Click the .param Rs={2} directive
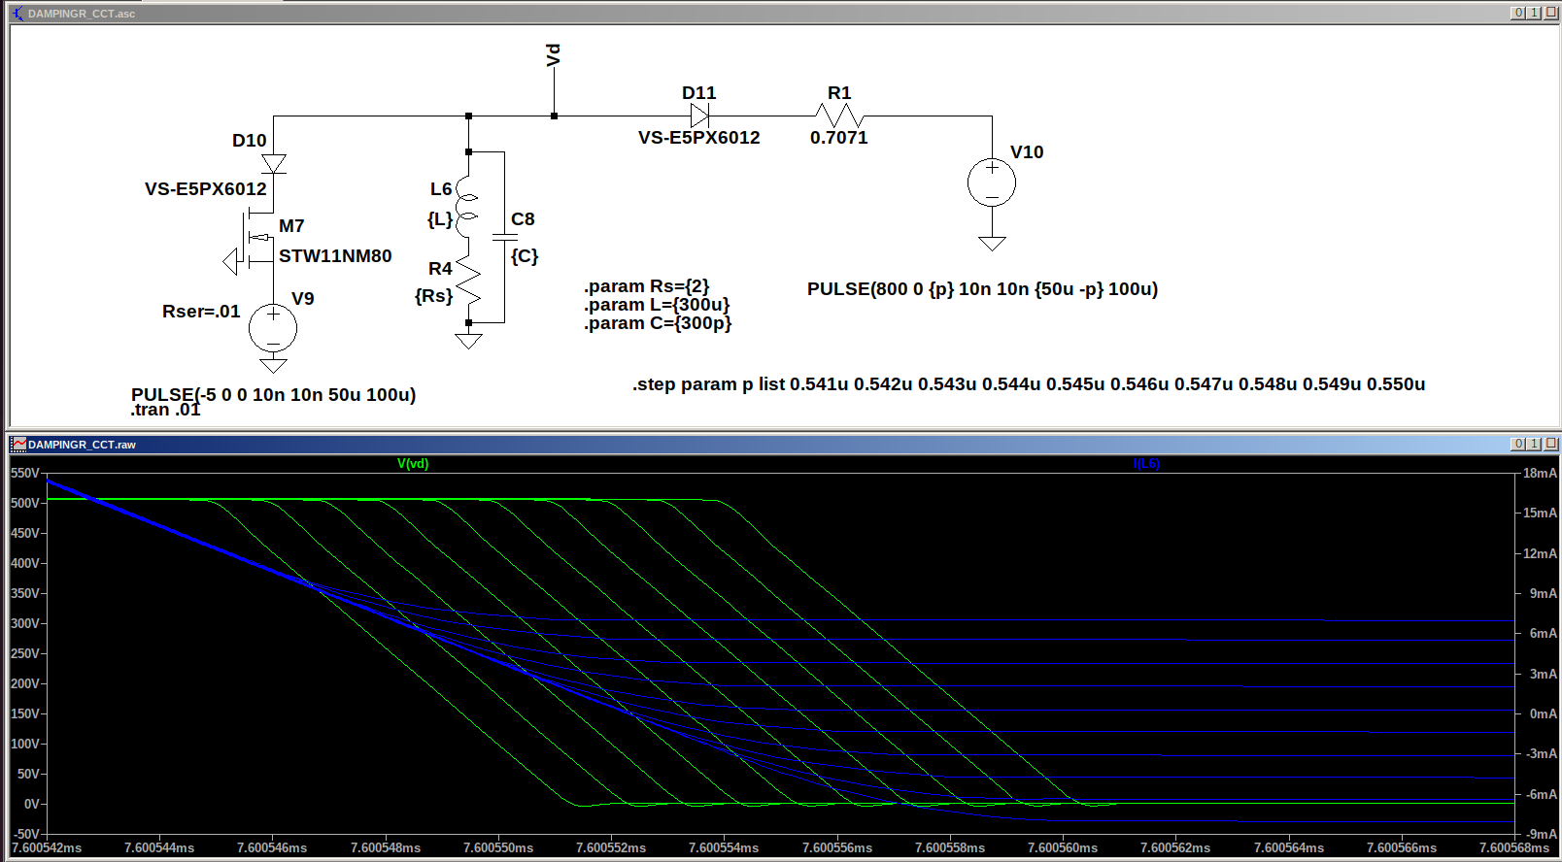 click(646, 286)
